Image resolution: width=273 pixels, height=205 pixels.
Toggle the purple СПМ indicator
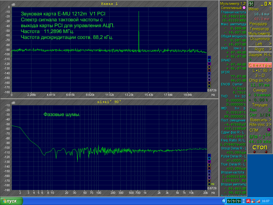click(x=268, y=130)
